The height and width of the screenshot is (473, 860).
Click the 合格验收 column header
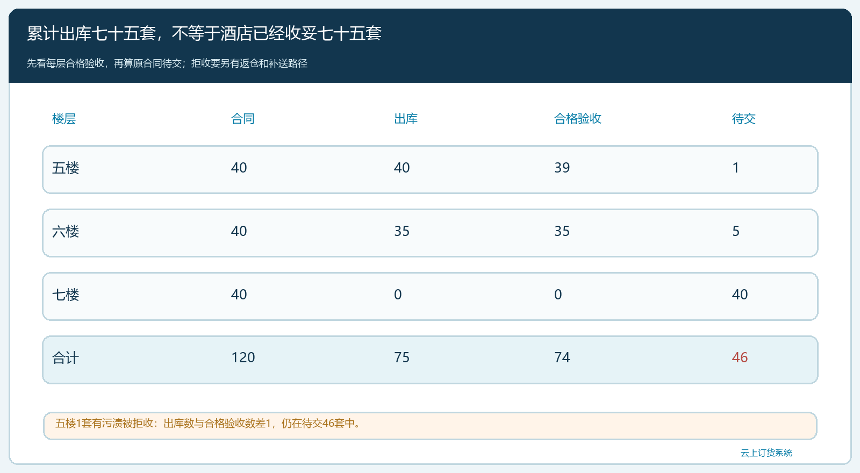point(578,119)
